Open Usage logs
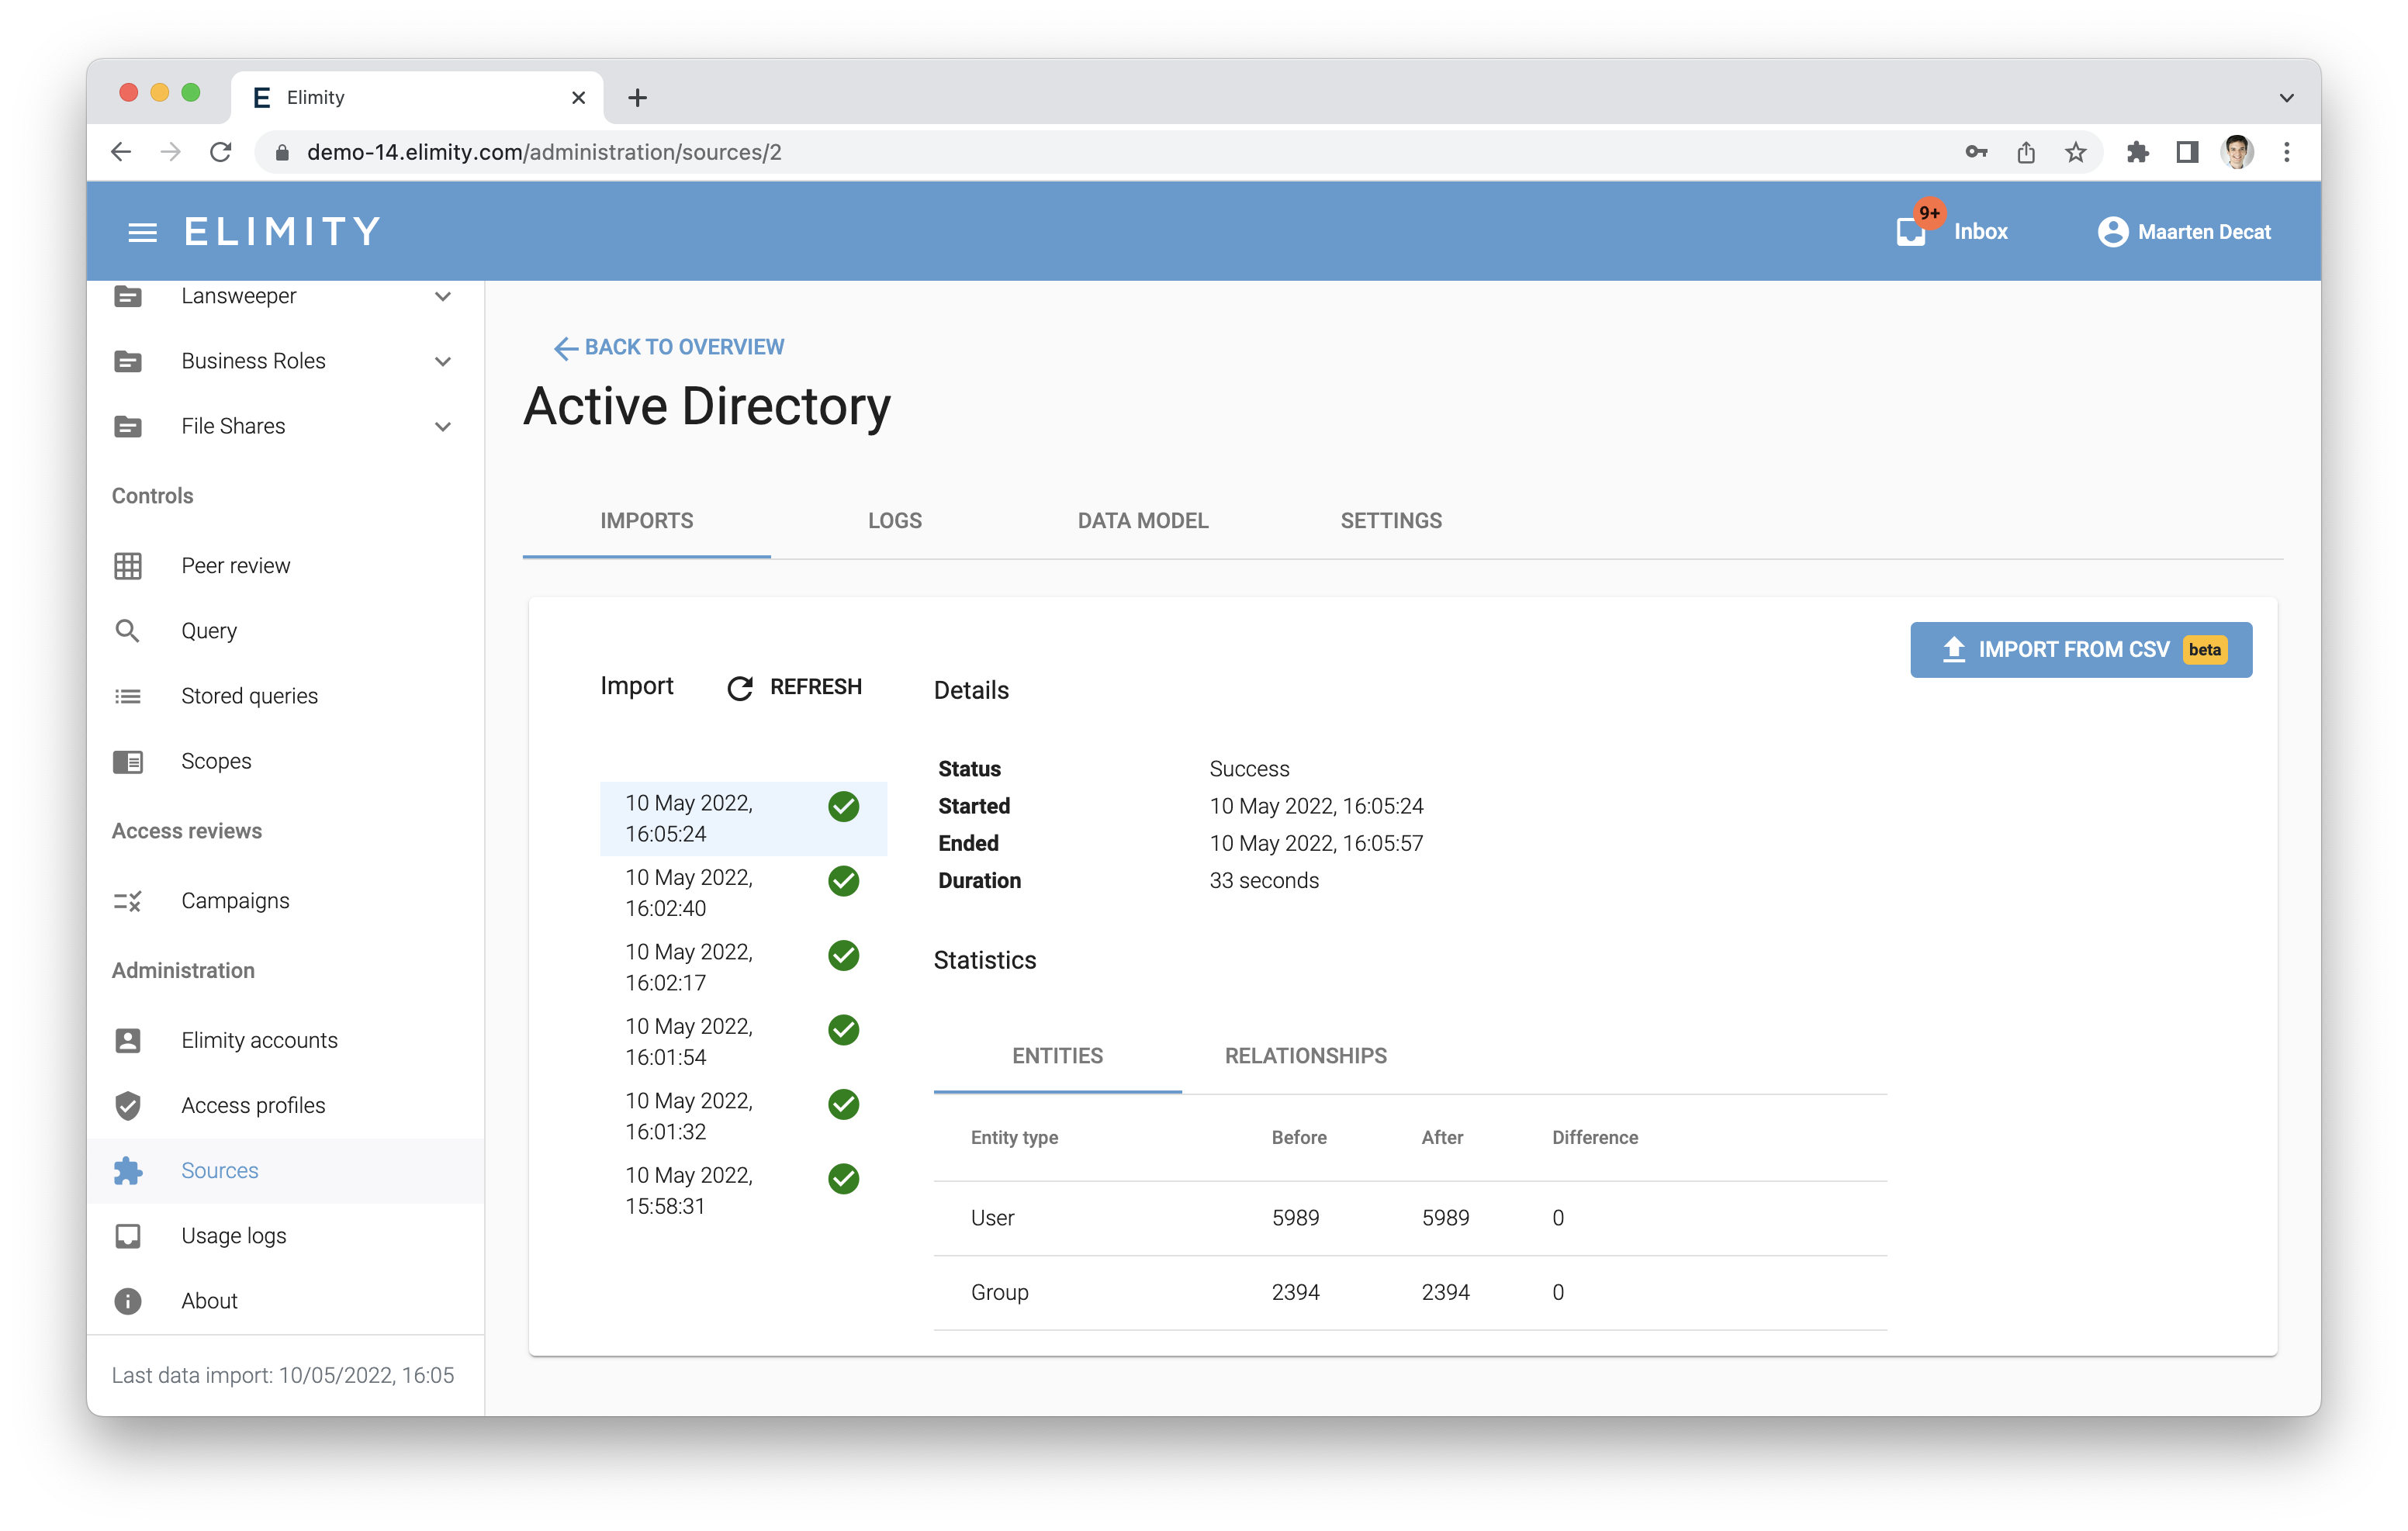Screen dimensions: 2408x1531 tap(233, 1236)
